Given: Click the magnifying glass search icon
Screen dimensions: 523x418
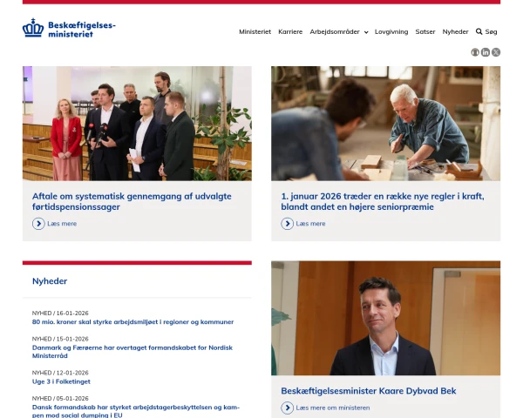Looking at the screenshot, I should pyautogui.click(x=479, y=31).
